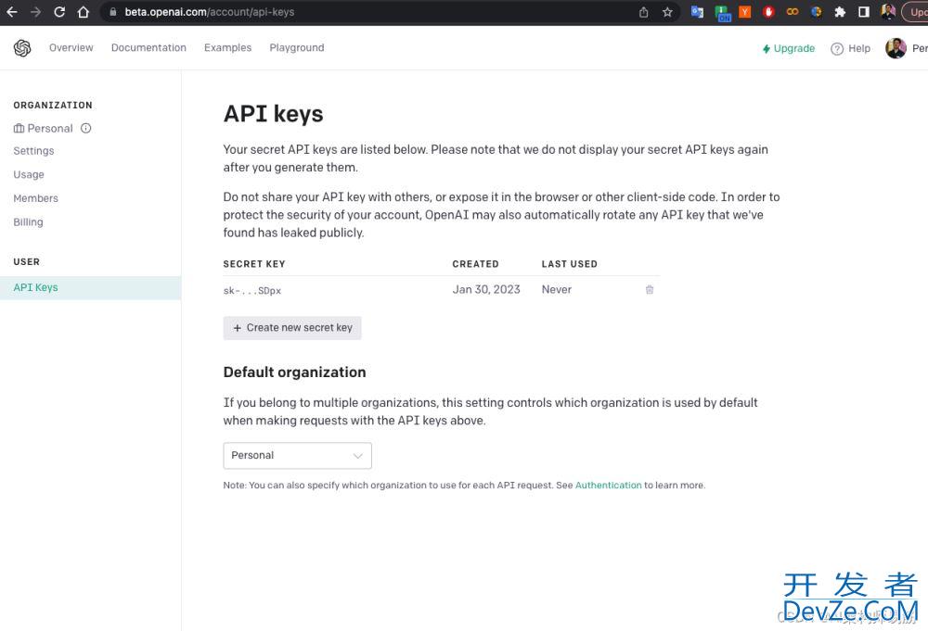
Task: Reload the page with the refresh icon
Action: tap(59, 12)
